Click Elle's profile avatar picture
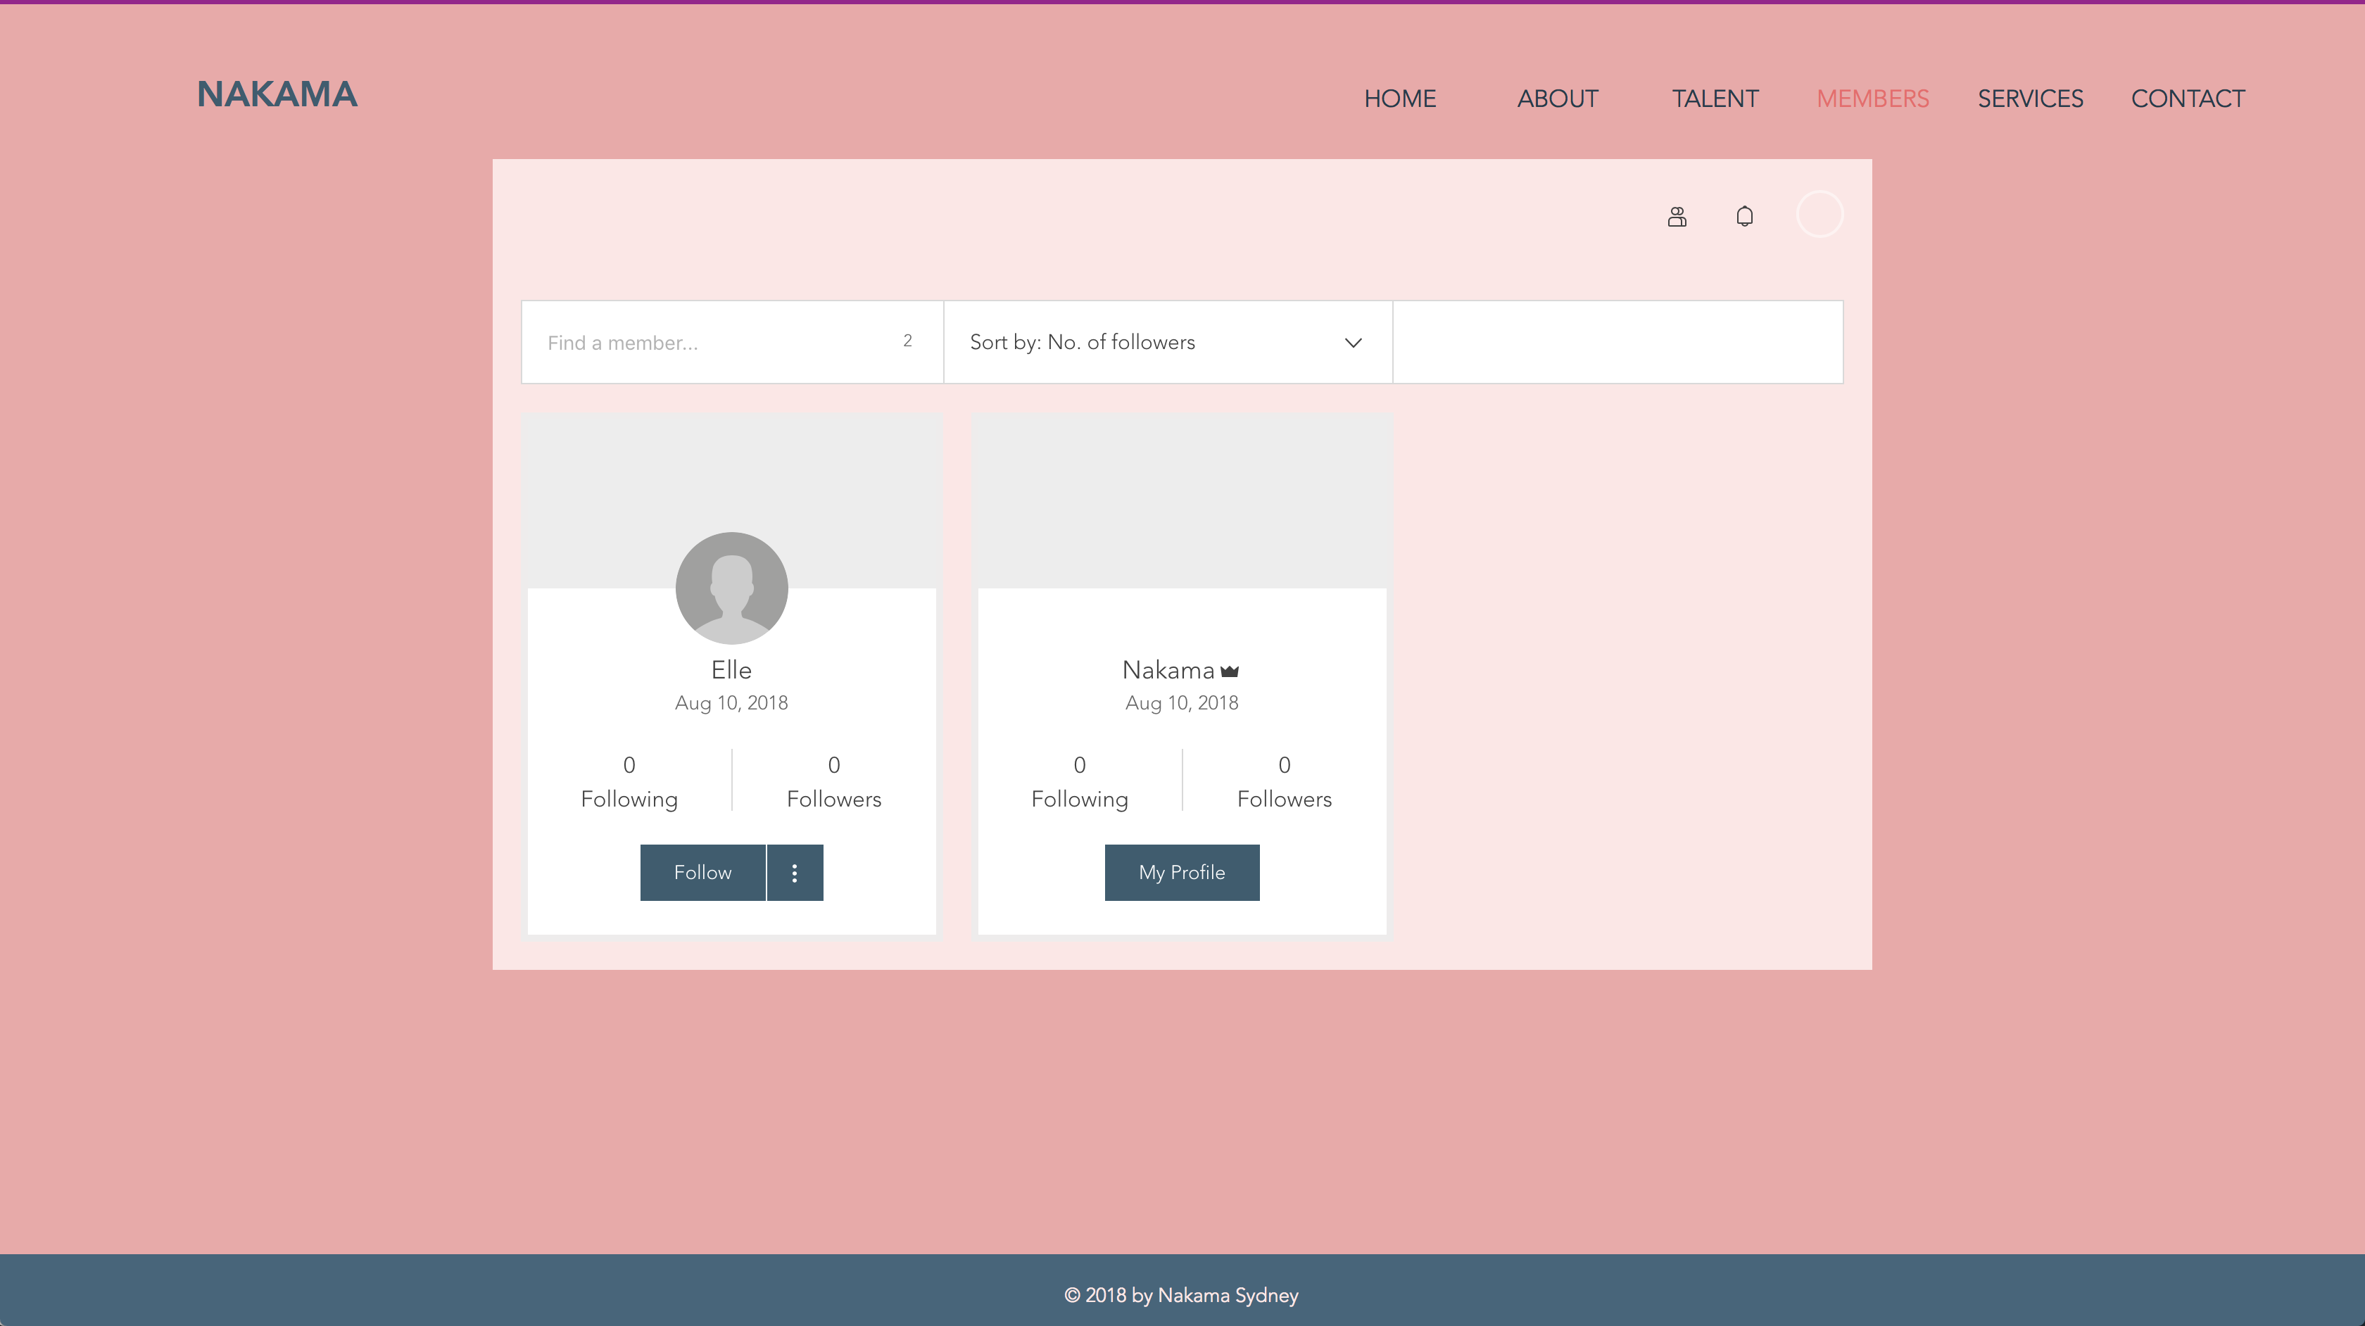2365x1326 pixels. pos(732,588)
